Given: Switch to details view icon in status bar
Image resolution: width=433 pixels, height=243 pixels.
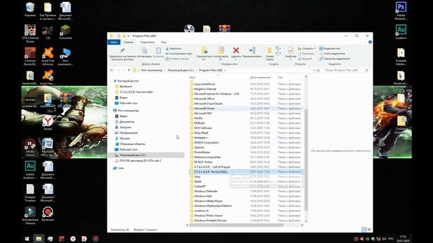Looking at the screenshot, I should 364,230.
